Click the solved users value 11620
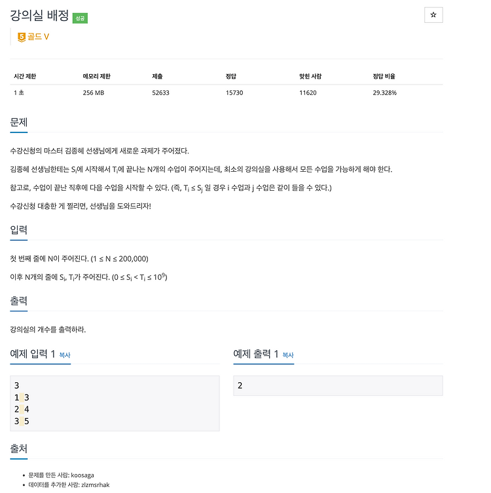Image resolution: width=491 pixels, height=493 pixels. pos(308,92)
